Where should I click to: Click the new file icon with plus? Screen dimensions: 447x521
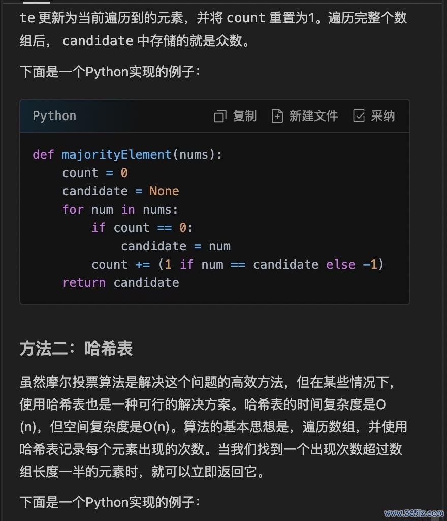pos(277,116)
